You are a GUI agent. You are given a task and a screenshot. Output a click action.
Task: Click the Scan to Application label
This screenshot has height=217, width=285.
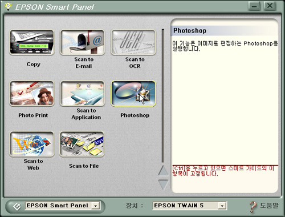[x=86, y=114]
